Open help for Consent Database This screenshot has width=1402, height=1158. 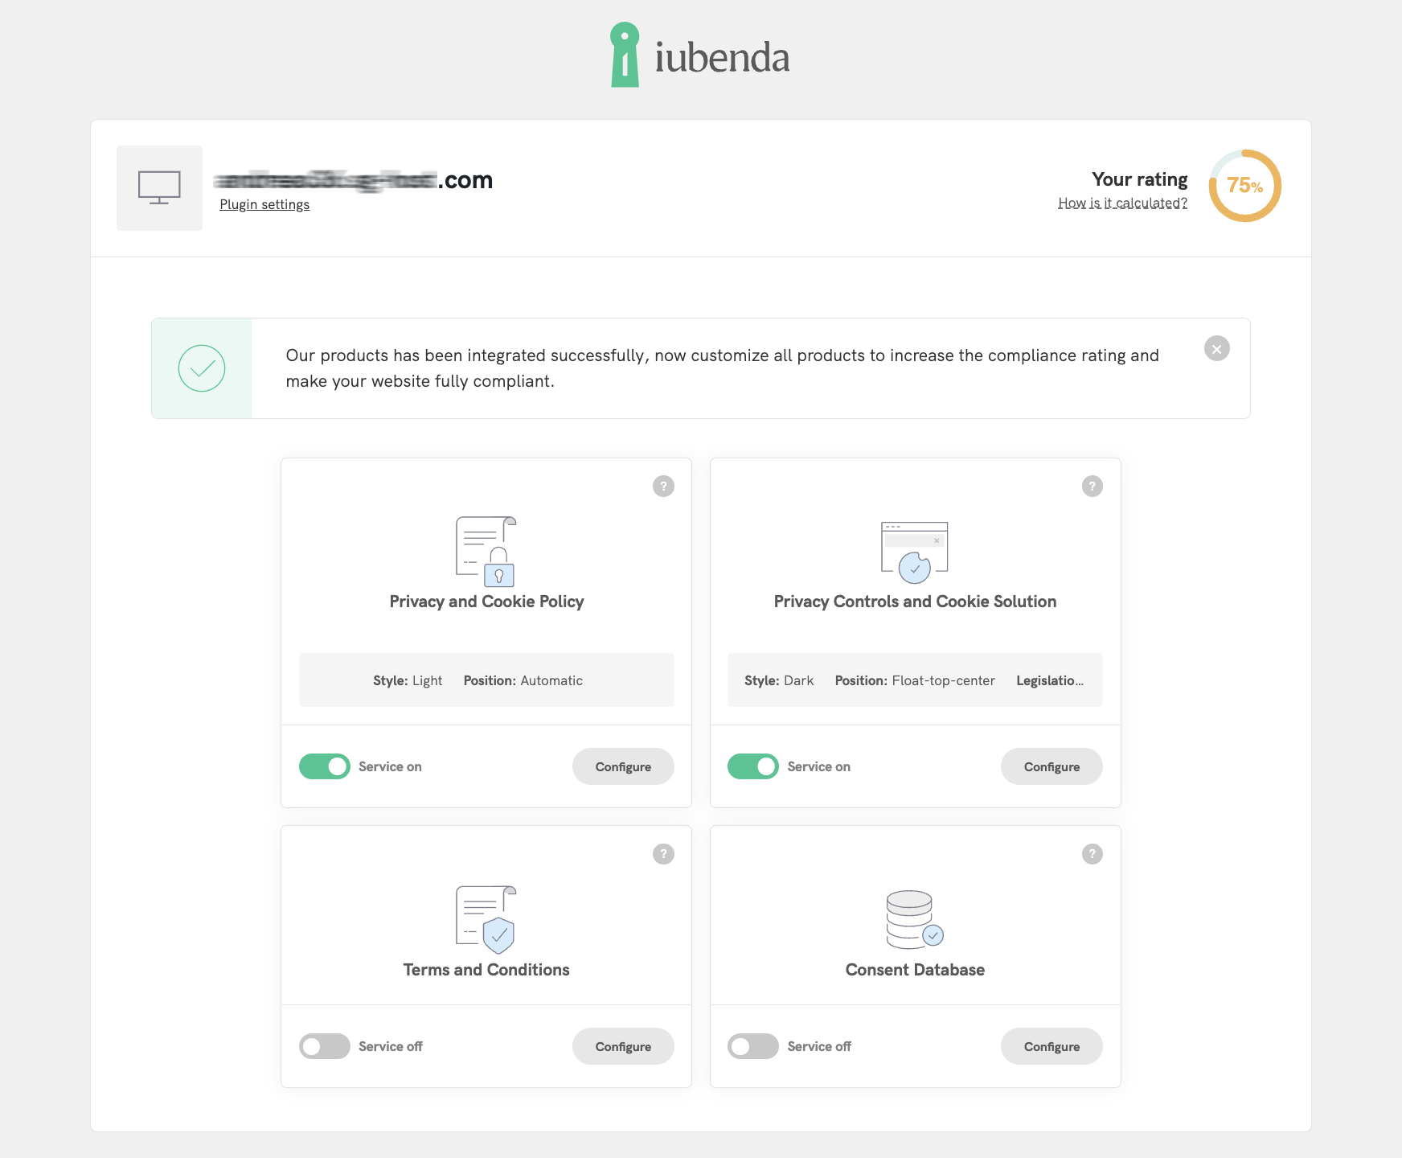point(1092,854)
